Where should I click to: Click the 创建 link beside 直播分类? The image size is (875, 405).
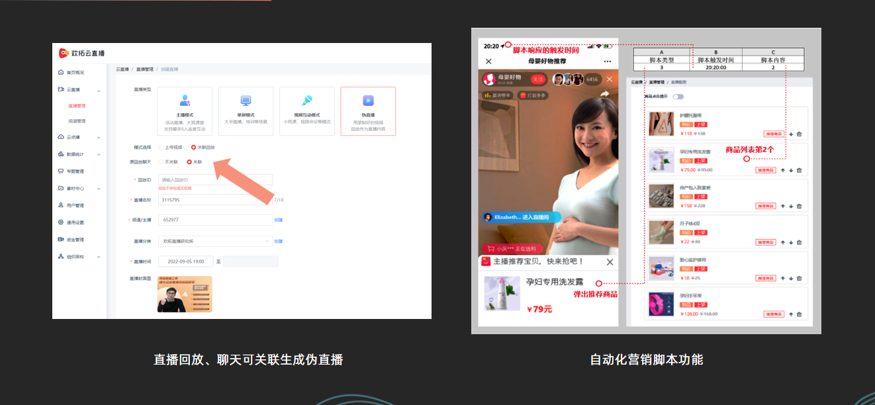[279, 242]
